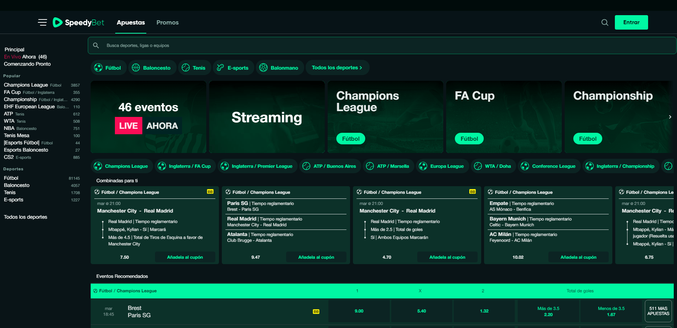Select the Conference League chip
The height and width of the screenshot is (328, 677).
[549, 166]
